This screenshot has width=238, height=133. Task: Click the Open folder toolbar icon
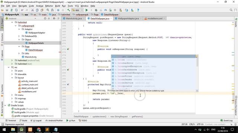coord(2,10)
